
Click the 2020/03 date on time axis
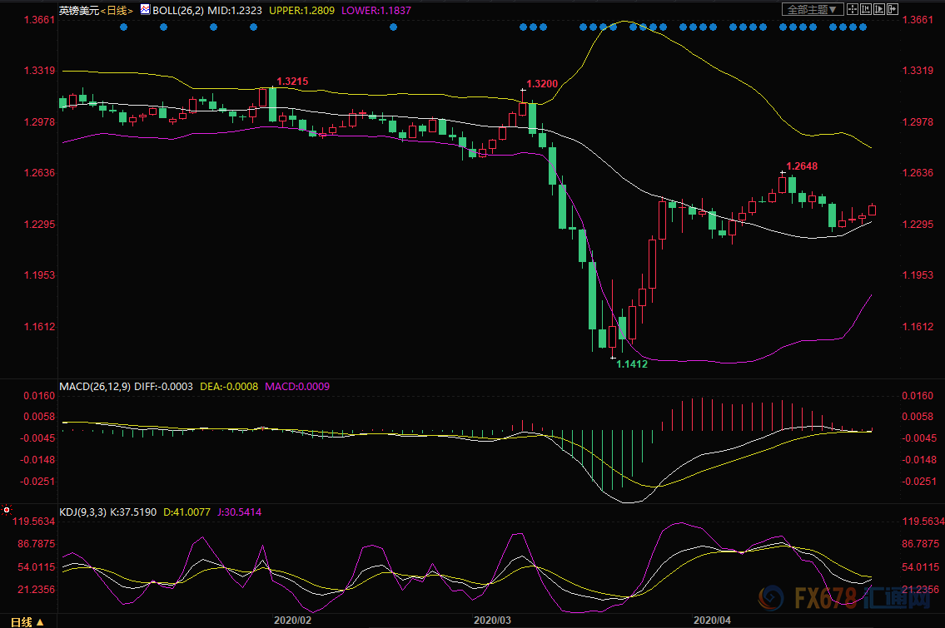(490, 620)
